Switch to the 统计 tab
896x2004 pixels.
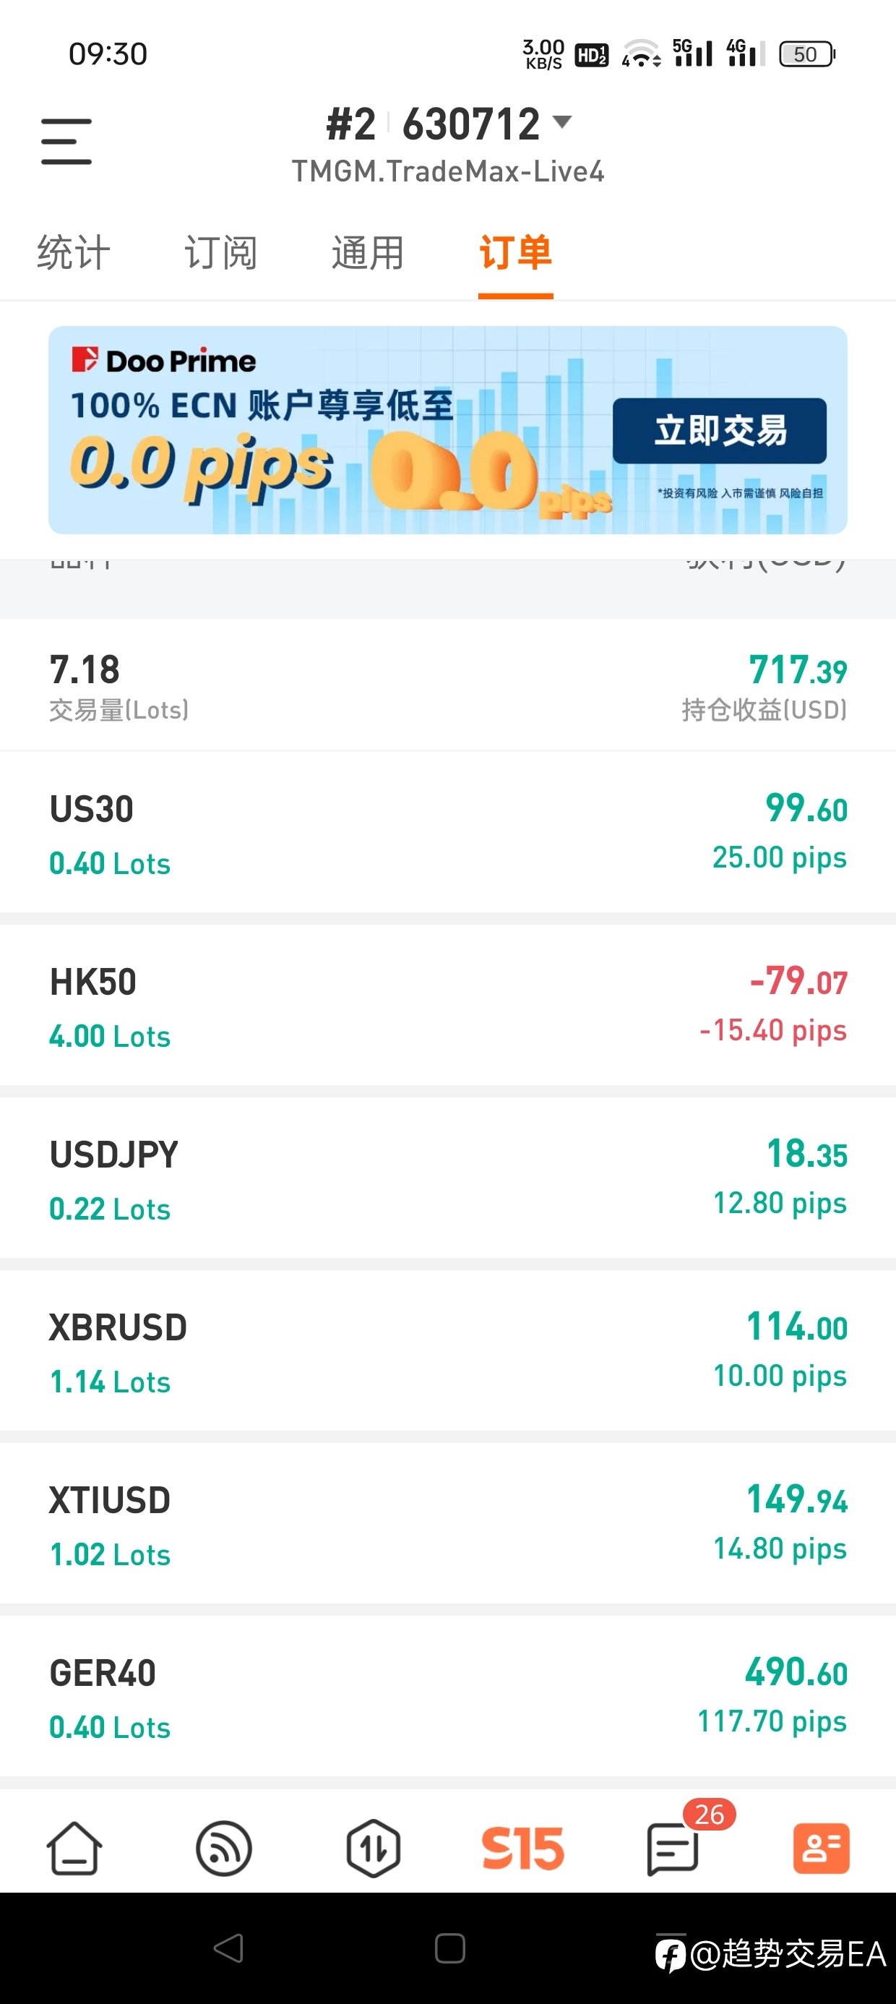tap(74, 253)
